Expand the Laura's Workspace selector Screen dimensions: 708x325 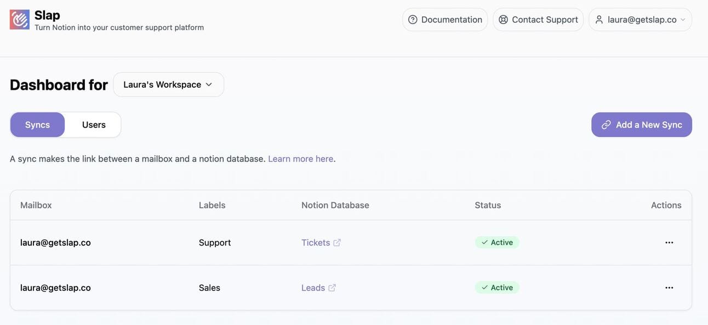click(x=168, y=84)
